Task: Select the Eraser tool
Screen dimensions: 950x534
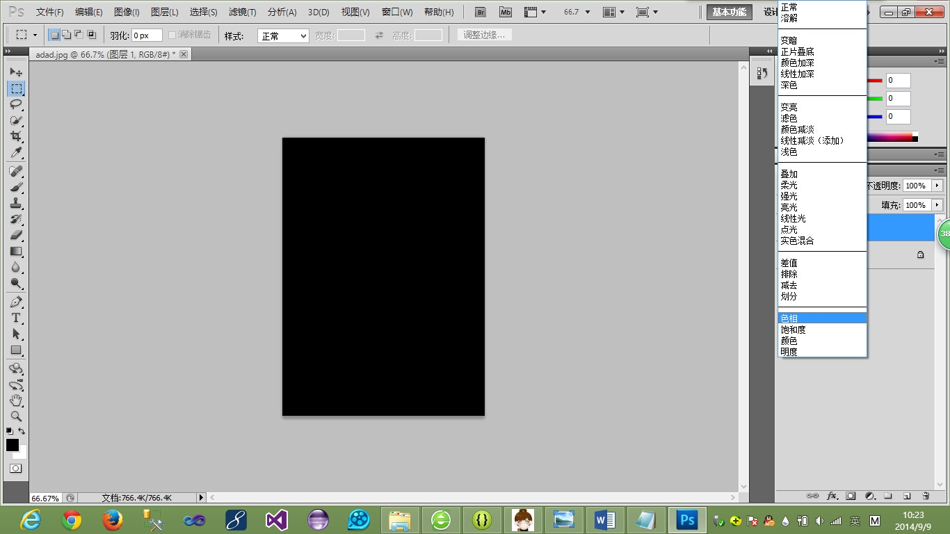Action: click(x=16, y=235)
